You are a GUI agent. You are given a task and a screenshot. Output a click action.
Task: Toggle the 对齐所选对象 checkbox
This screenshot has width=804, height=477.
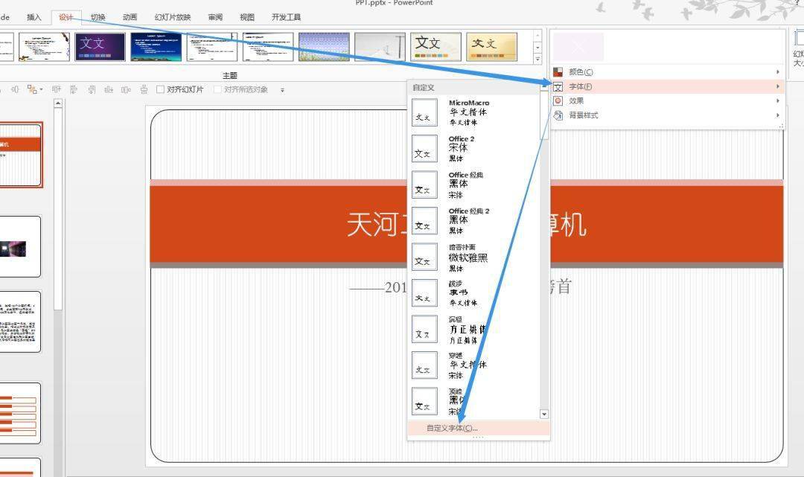pyautogui.click(x=217, y=89)
